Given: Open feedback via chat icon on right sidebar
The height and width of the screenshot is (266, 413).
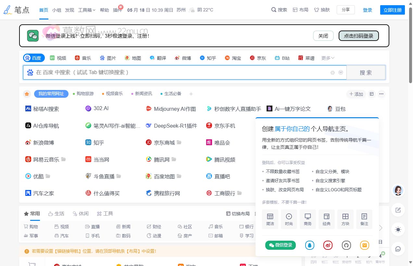Looking at the screenshot, I should 398,249.
